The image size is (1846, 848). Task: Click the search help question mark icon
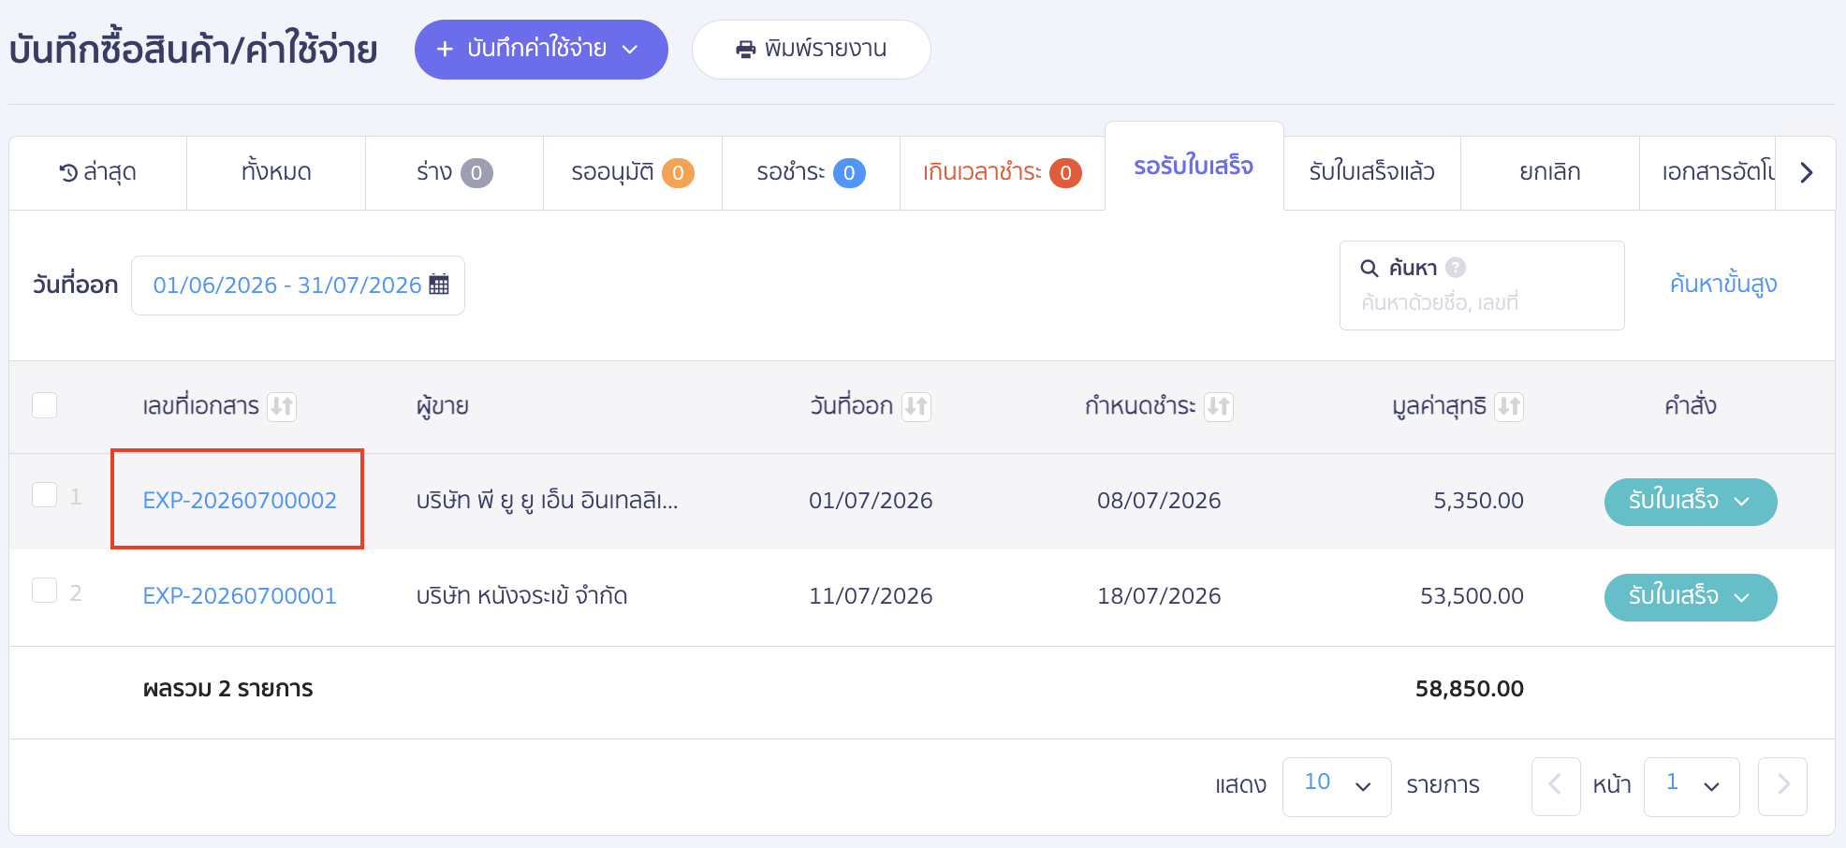(1455, 268)
